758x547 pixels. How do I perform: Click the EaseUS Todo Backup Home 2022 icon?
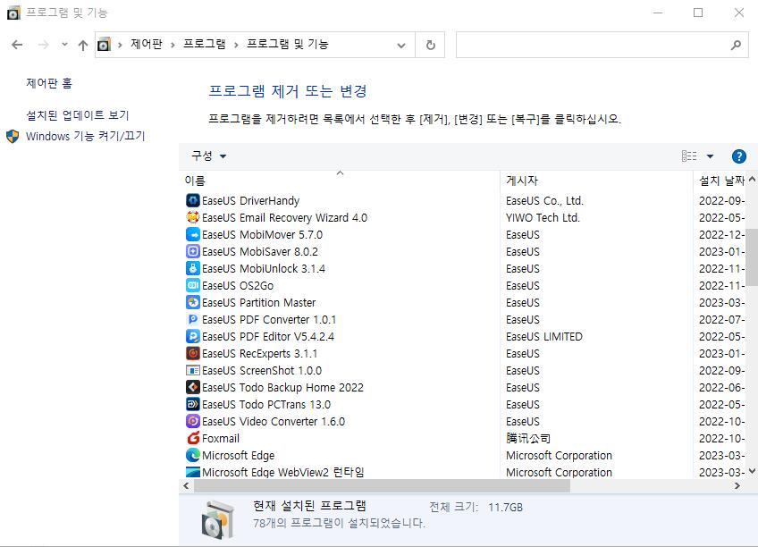[192, 387]
